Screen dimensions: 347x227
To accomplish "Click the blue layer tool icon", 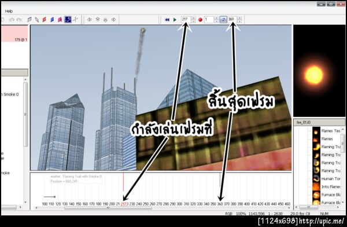I will click(52, 20).
